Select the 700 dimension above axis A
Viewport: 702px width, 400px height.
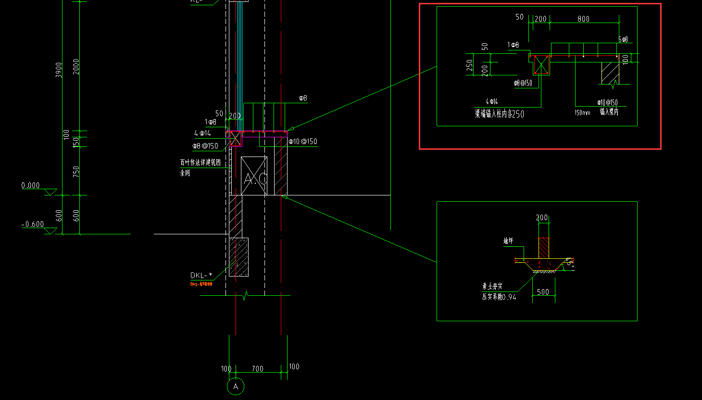pos(258,369)
